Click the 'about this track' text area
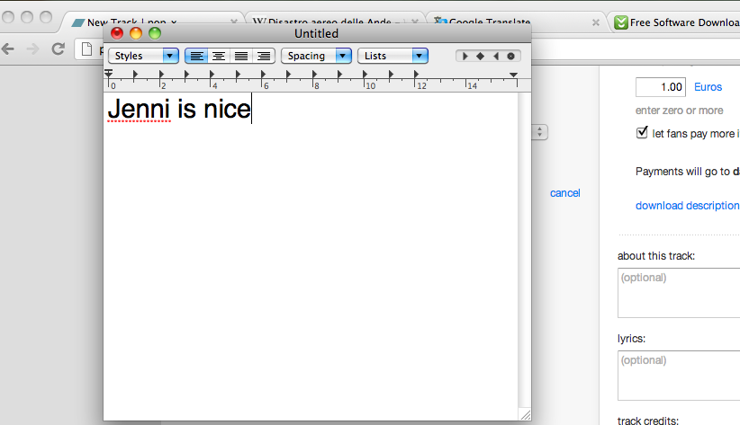This screenshot has width=740, height=425. (x=679, y=293)
